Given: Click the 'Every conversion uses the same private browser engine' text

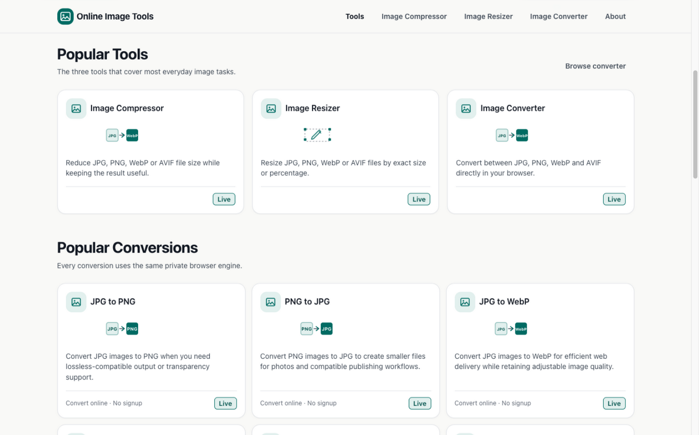Looking at the screenshot, I should click(149, 266).
